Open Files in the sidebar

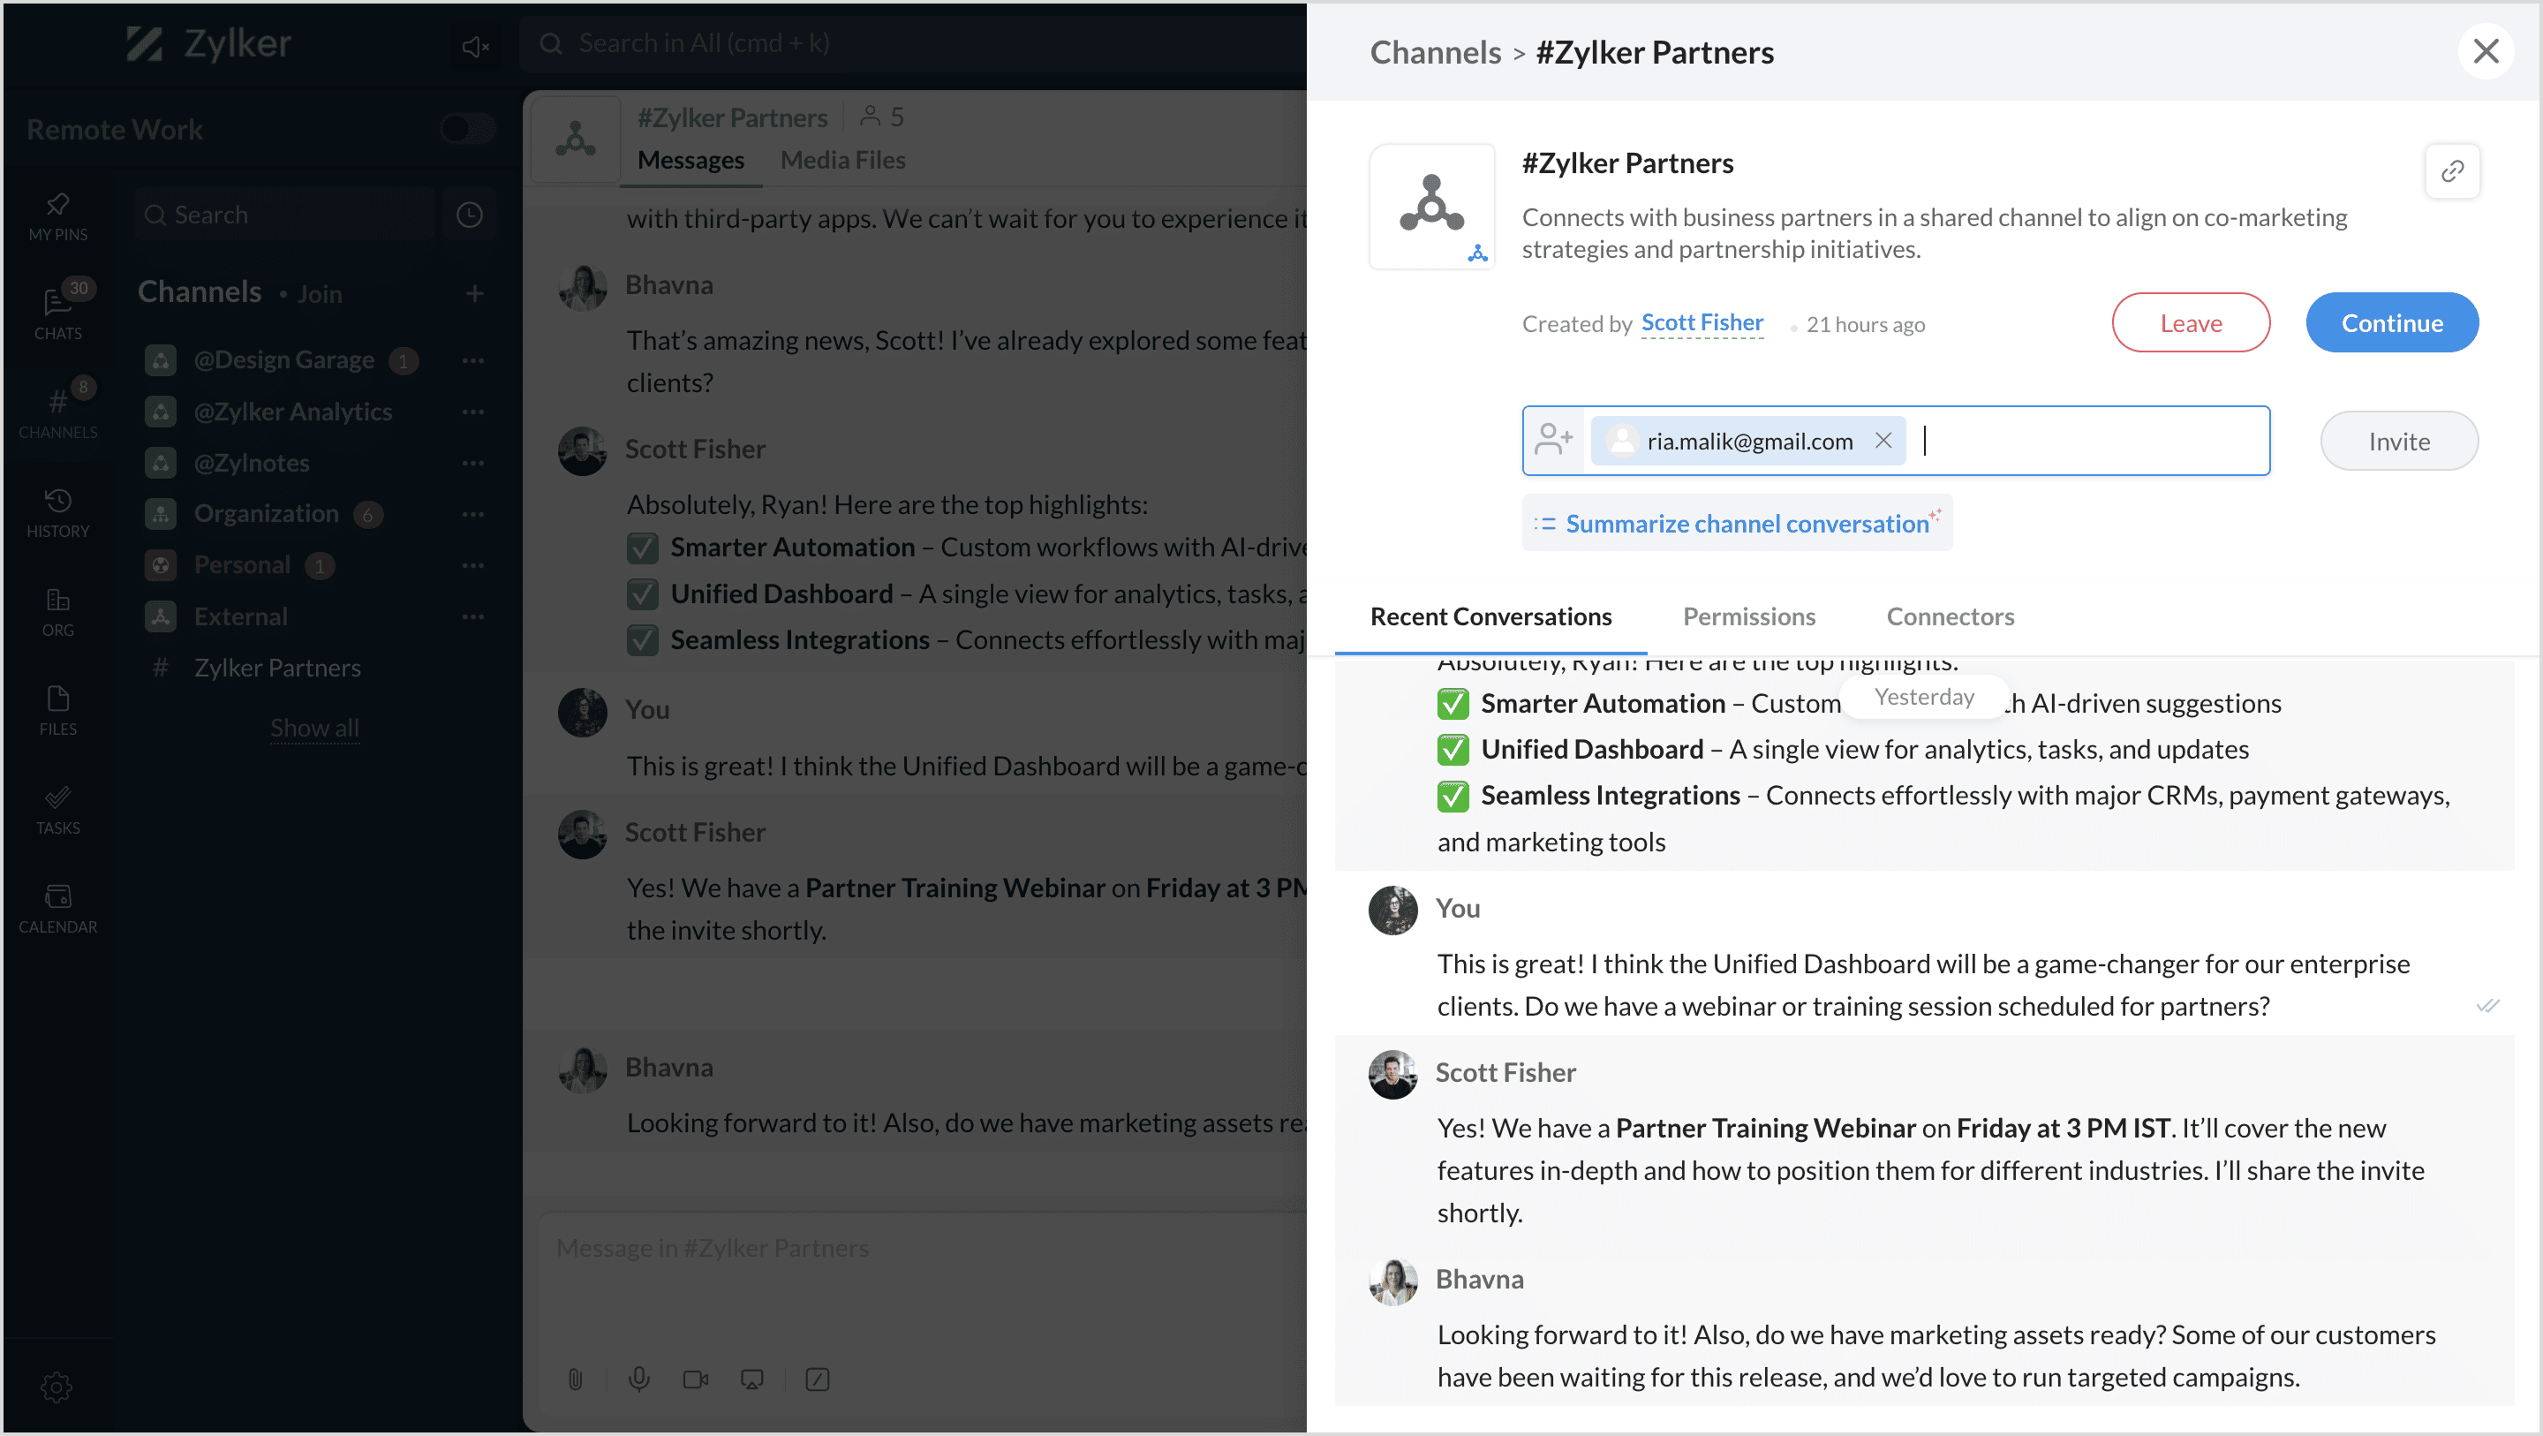point(57,710)
